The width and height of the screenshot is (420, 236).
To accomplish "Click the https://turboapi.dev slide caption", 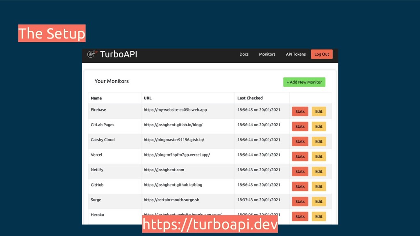I will [210, 224].
